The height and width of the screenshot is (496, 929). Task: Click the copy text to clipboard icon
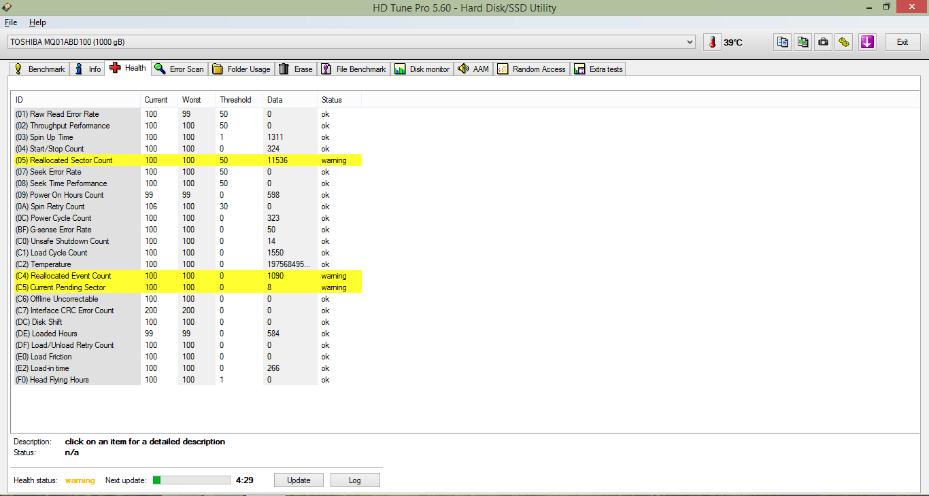tap(783, 42)
